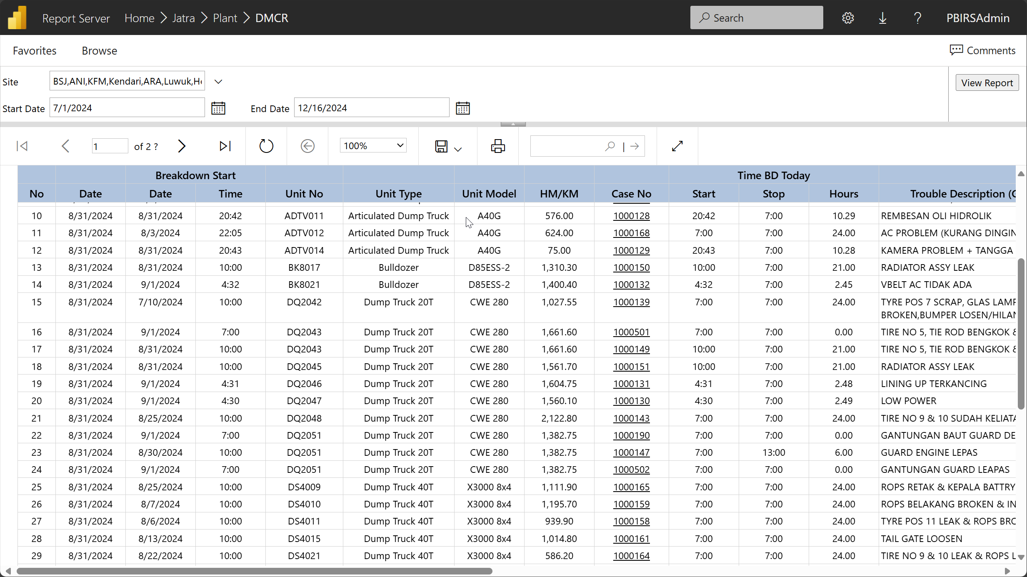Go to first report page

(22, 146)
